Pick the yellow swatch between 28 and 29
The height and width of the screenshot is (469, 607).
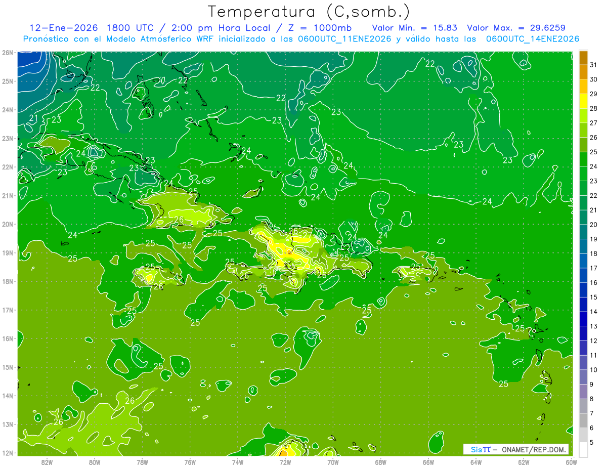pos(583,101)
